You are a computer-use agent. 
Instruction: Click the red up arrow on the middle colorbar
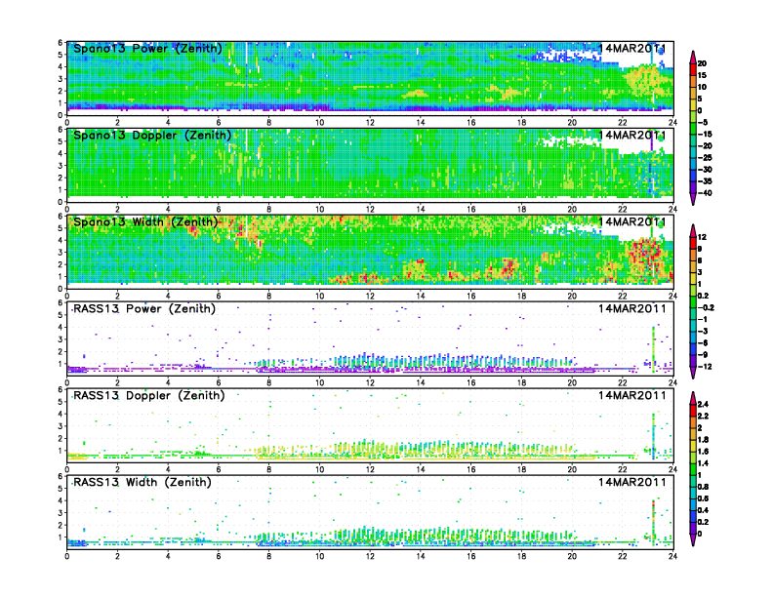click(x=693, y=229)
